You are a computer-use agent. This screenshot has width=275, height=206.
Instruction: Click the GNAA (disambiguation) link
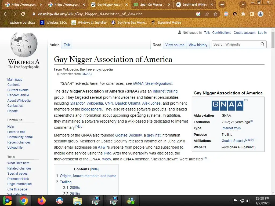153,83
